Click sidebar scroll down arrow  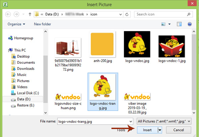coord(45,113)
